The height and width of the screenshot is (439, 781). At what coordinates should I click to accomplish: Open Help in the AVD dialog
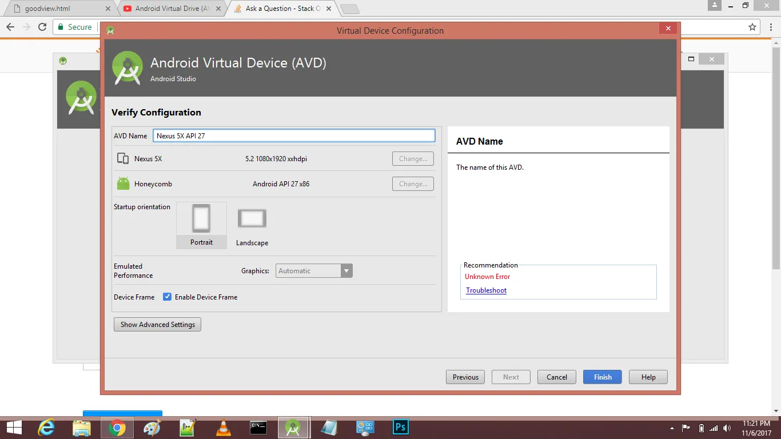click(648, 377)
